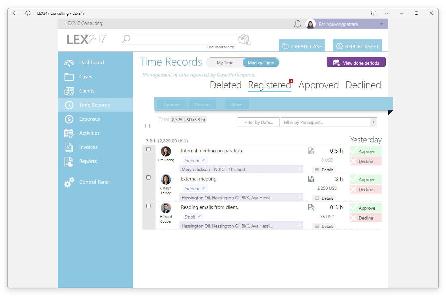Screen dimensions: 446x296
Task: Click the bulk Move toolbar button
Action: pyautogui.click(x=237, y=105)
